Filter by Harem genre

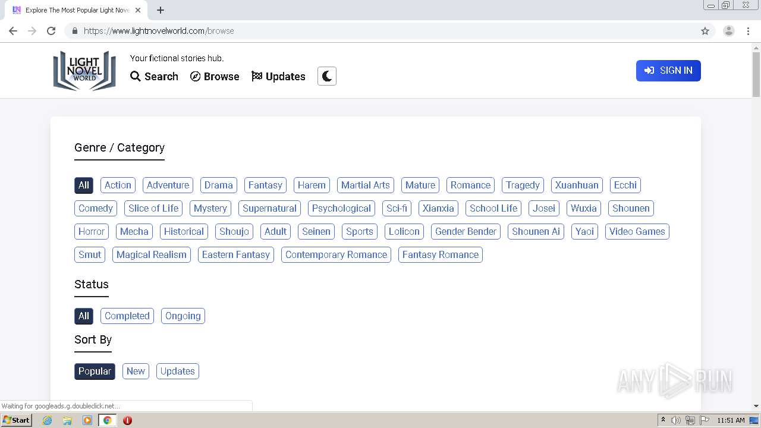click(x=312, y=185)
